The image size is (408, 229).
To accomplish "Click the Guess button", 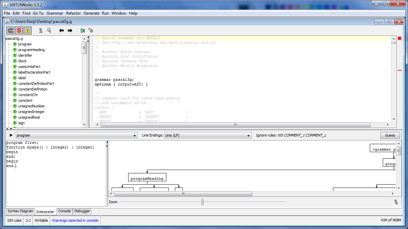I will click(x=390, y=135).
